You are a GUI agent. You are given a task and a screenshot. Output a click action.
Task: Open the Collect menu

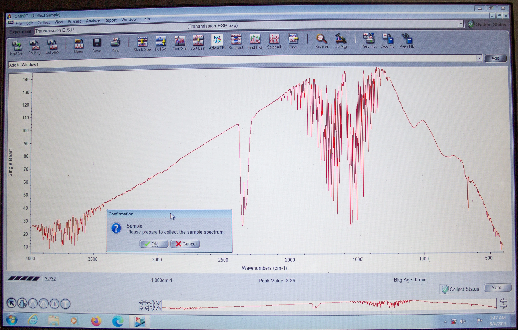(44, 23)
